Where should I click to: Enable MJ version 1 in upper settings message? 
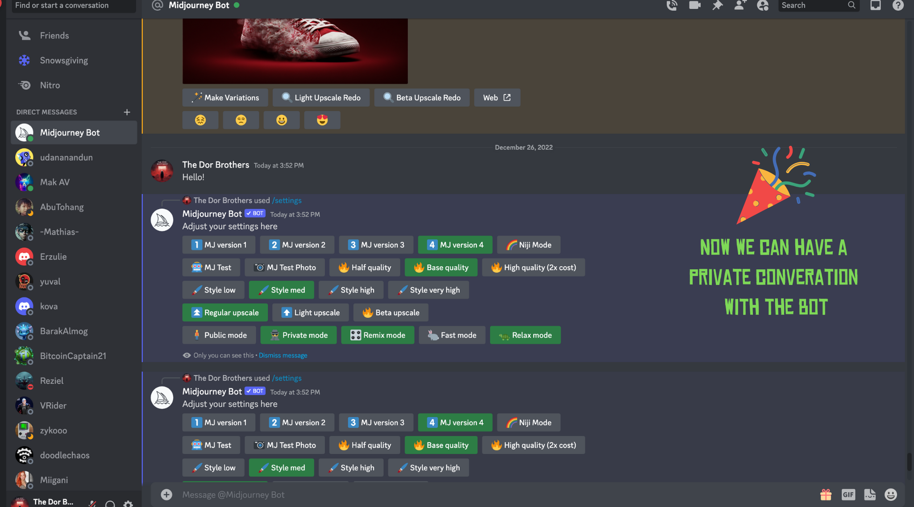point(219,245)
